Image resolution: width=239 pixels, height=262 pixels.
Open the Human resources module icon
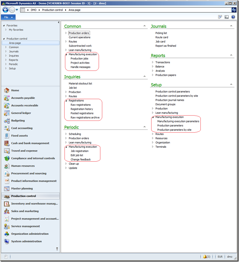(x=7, y=166)
